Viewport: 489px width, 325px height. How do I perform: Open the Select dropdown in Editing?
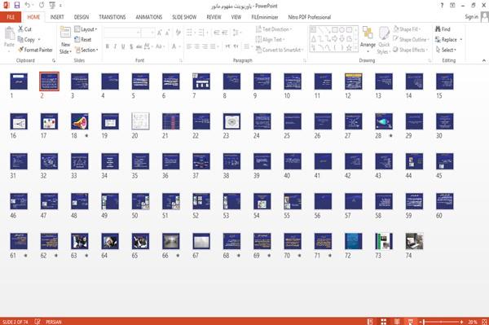(446, 50)
